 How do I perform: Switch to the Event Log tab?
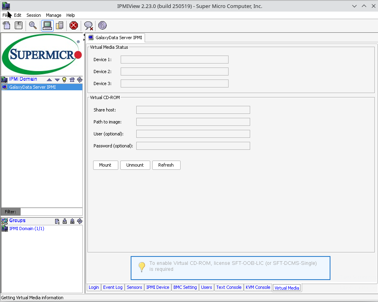(113, 287)
